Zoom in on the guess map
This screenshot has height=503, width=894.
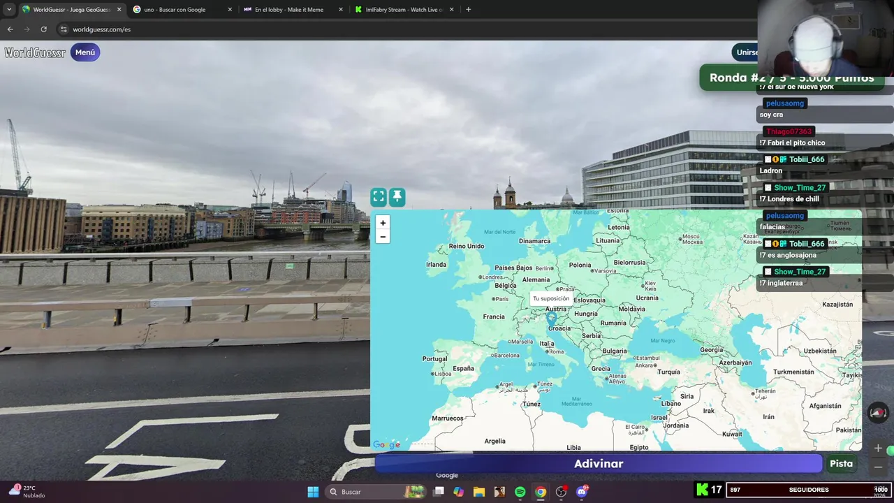(x=382, y=223)
